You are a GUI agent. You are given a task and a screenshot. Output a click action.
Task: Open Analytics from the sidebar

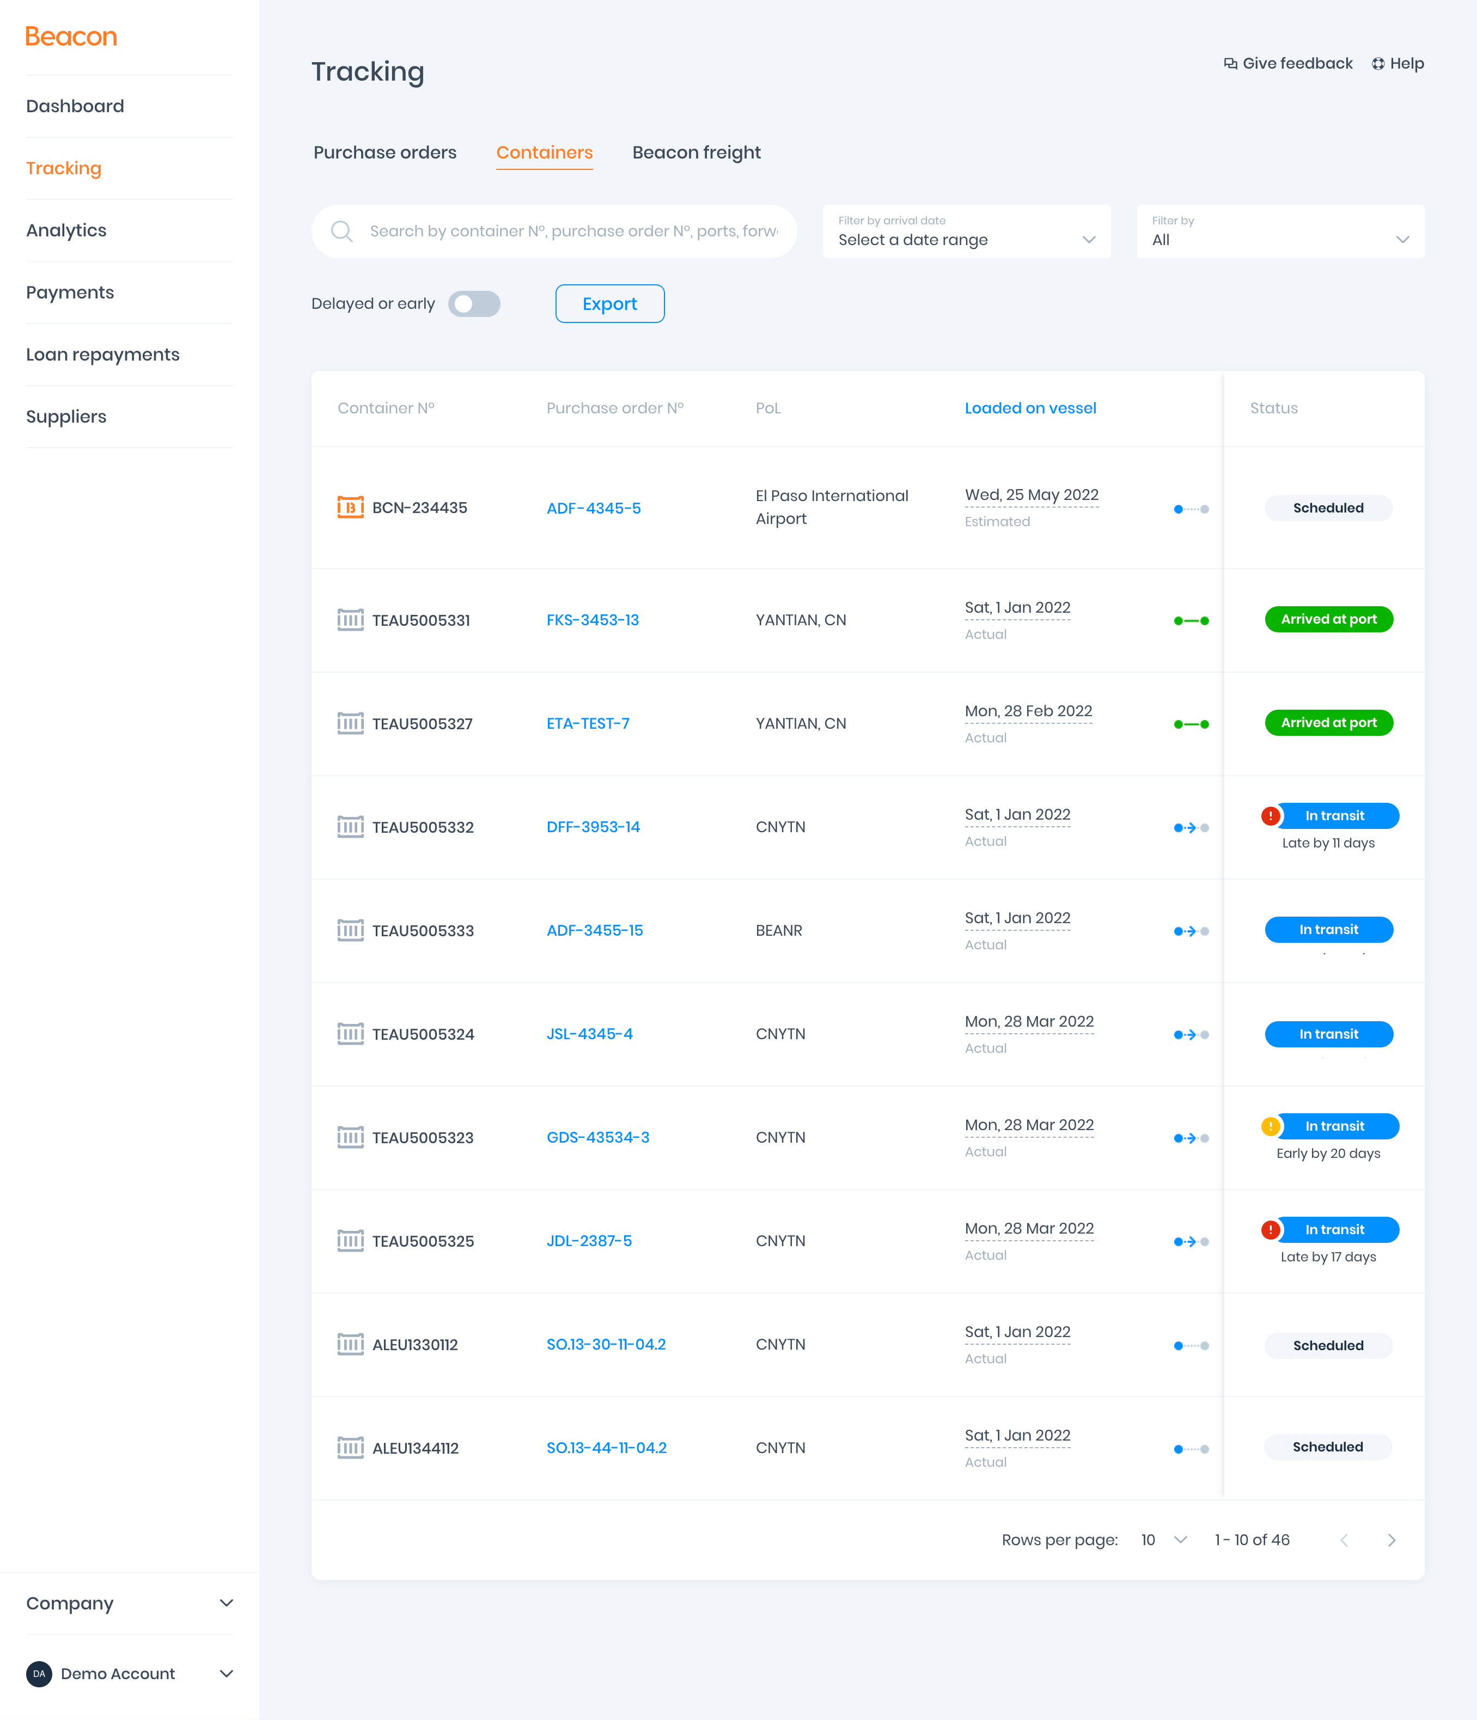pyautogui.click(x=66, y=231)
